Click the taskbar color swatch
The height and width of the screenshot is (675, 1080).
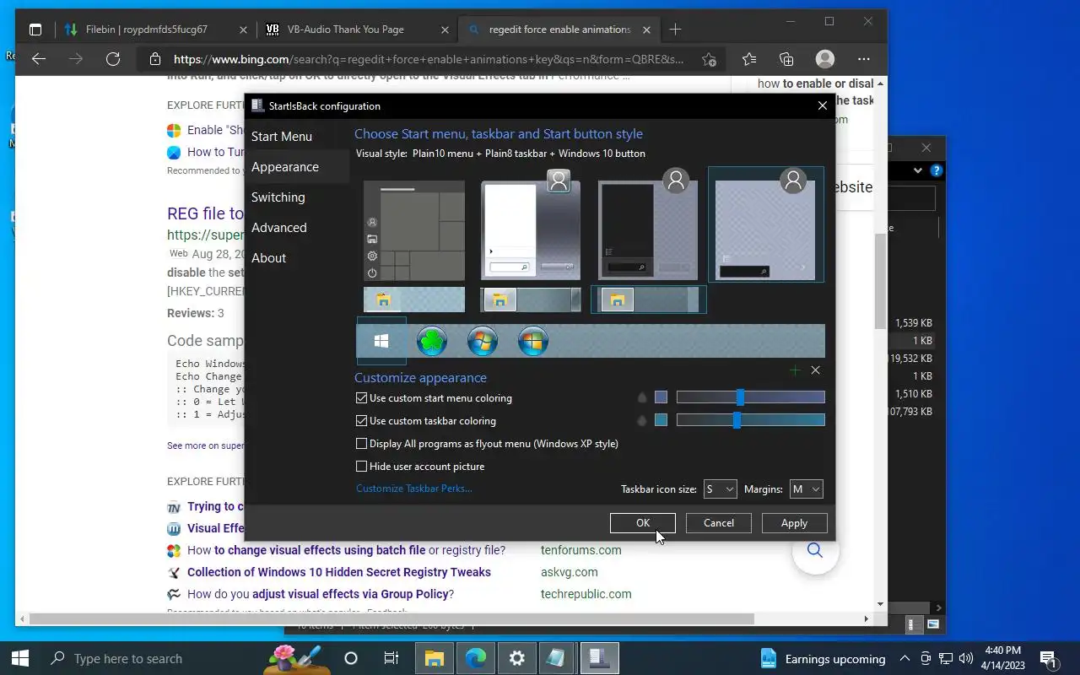coord(661,420)
